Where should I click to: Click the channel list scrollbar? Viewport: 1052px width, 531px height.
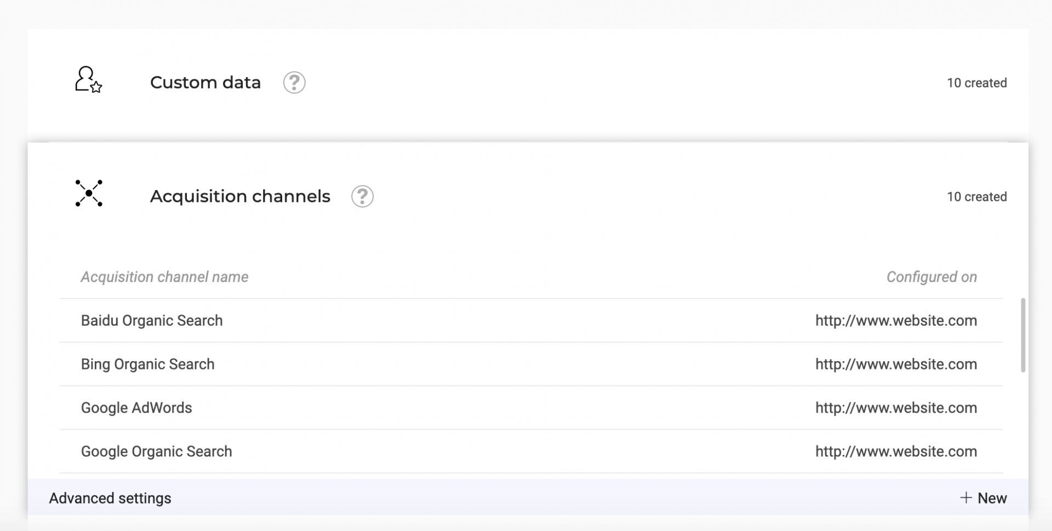(x=1023, y=335)
